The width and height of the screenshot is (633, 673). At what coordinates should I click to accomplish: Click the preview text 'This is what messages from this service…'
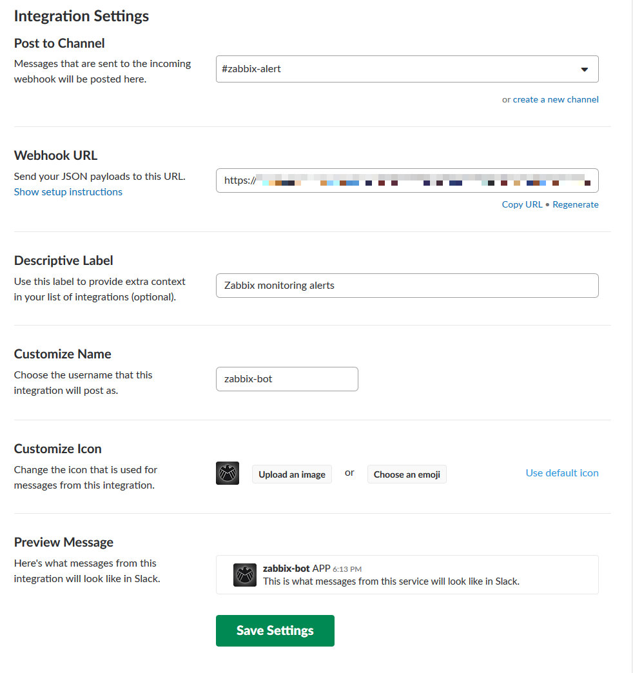click(391, 581)
